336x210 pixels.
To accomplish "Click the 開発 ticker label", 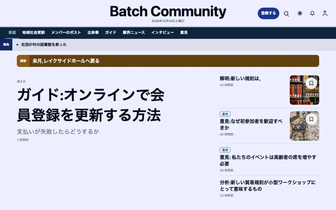I will pyautogui.click(x=6, y=45).
